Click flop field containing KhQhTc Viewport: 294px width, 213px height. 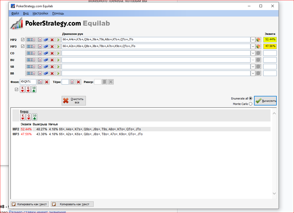pyautogui.click(x=28, y=82)
